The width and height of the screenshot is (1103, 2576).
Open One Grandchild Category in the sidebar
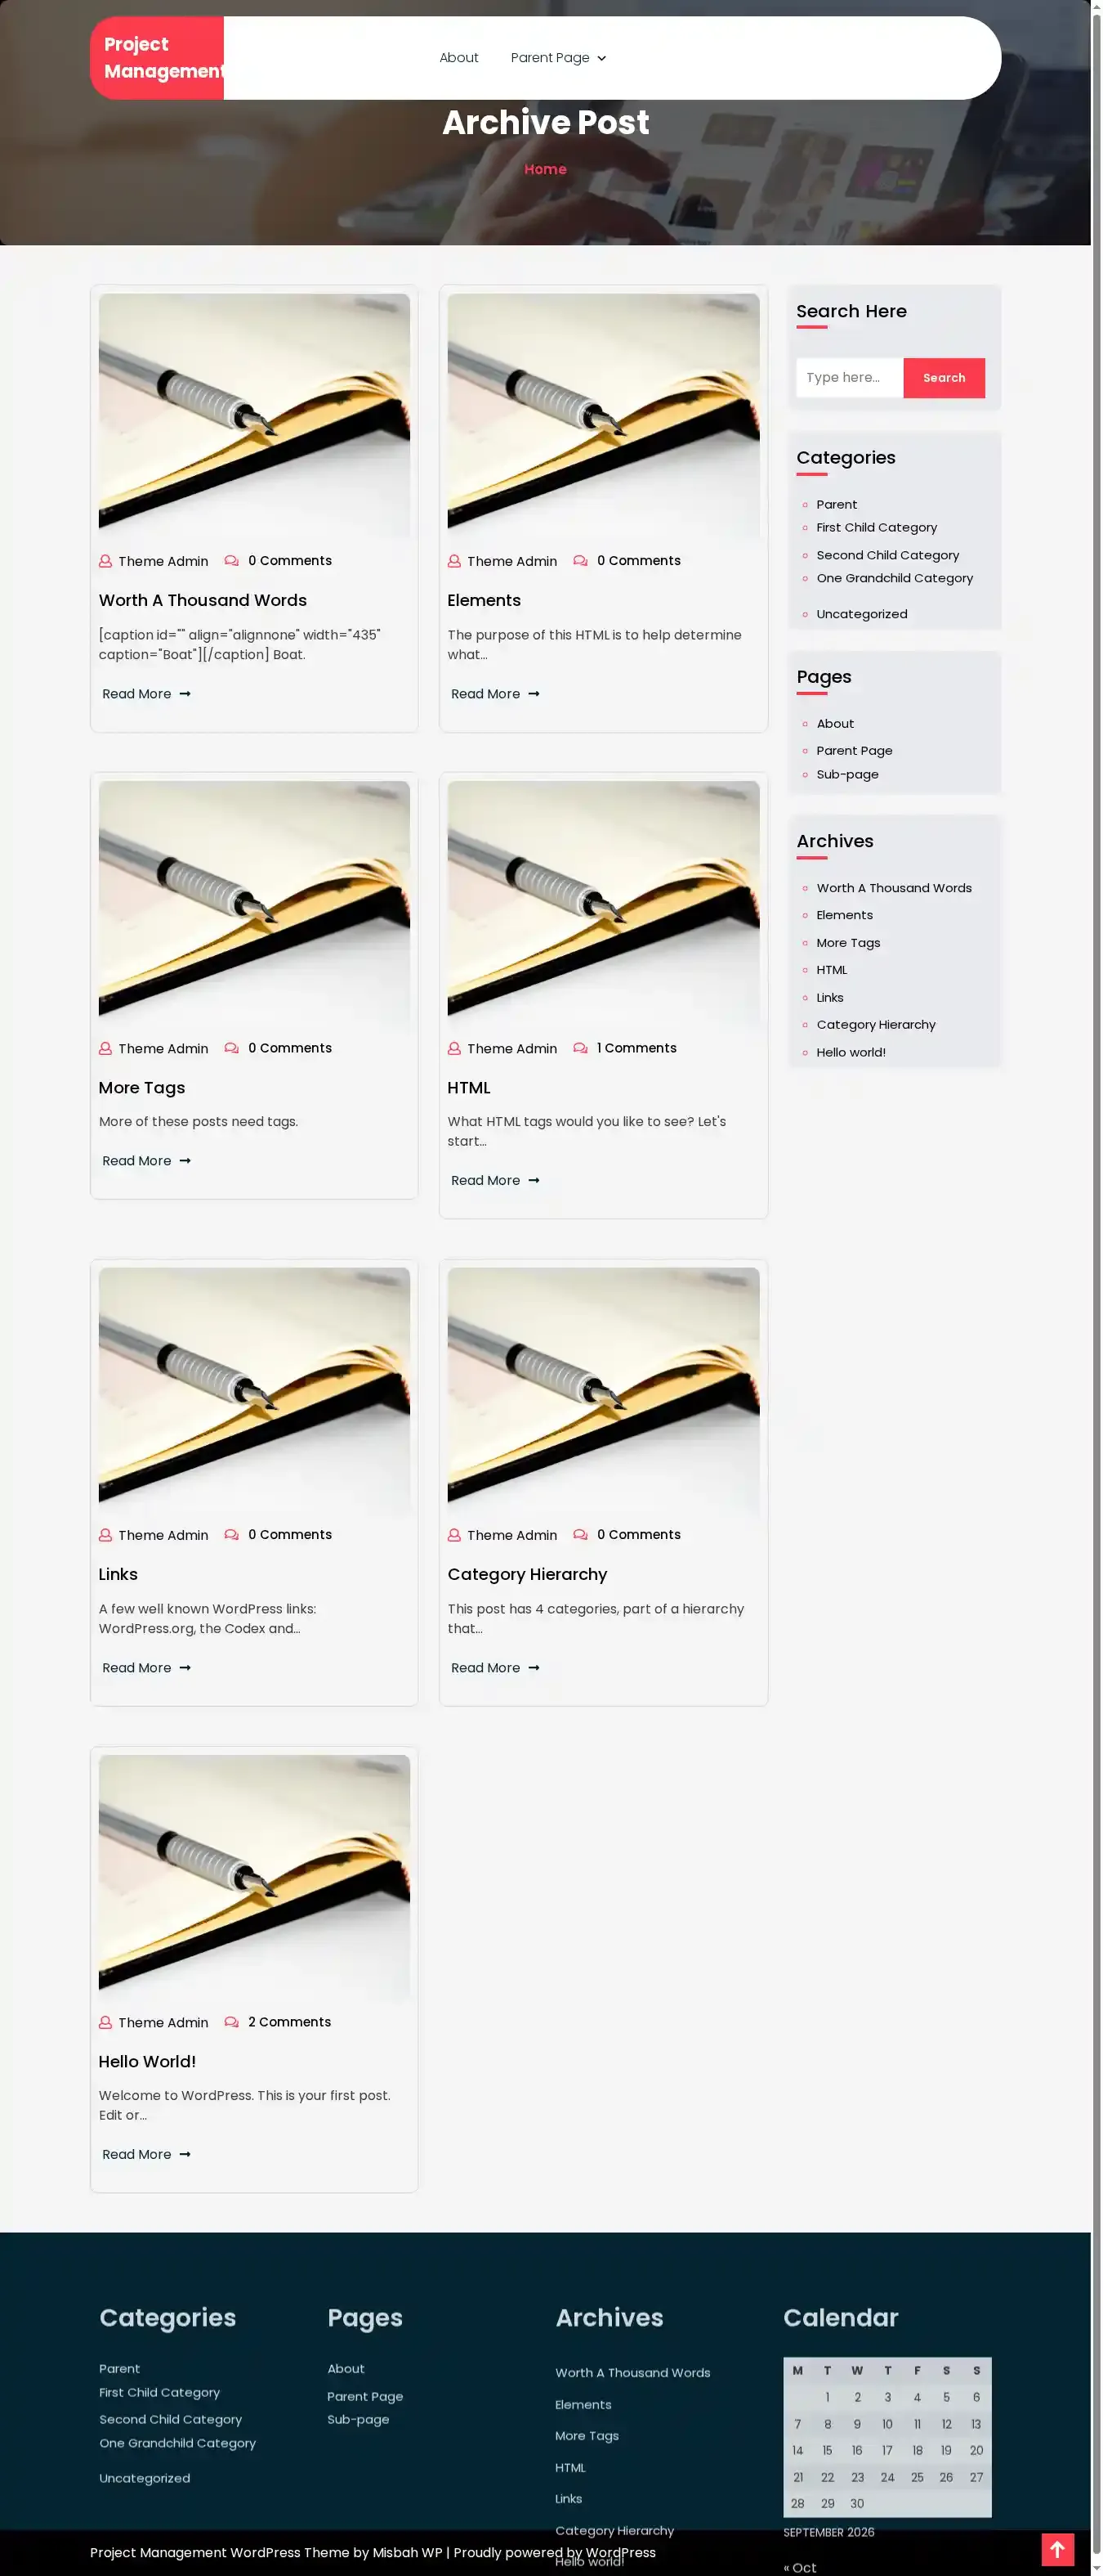(x=894, y=578)
